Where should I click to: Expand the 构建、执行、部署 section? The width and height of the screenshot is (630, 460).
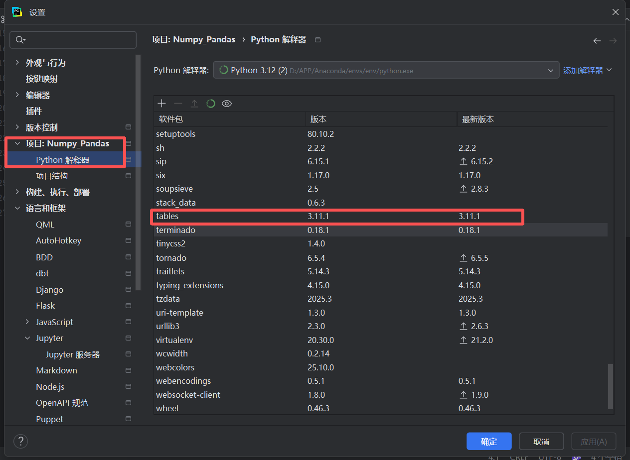coord(17,192)
